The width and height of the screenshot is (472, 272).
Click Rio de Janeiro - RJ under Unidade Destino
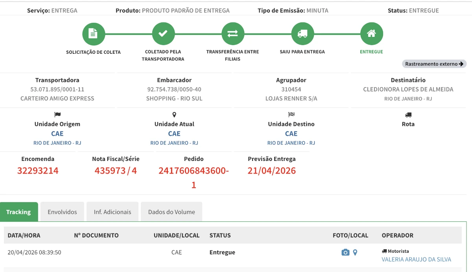click(x=291, y=143)
